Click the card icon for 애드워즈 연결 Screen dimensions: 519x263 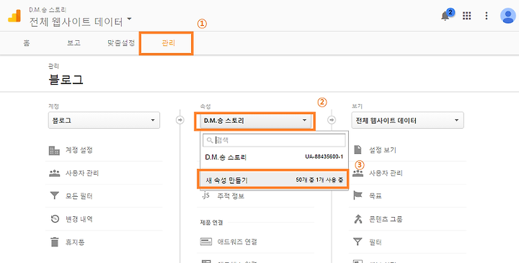(x=206, y=242)
